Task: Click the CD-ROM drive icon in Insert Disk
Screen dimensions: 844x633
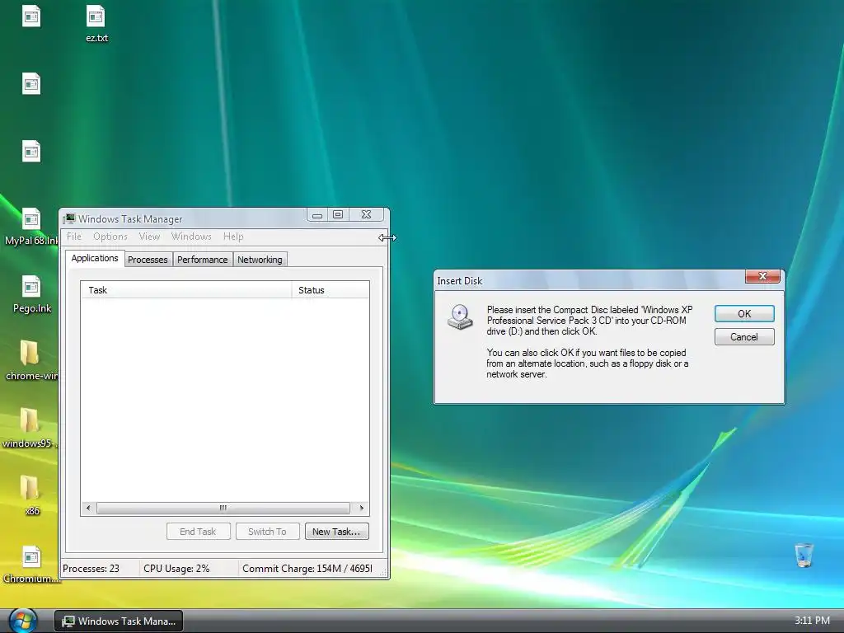Action: pos(460,316)
